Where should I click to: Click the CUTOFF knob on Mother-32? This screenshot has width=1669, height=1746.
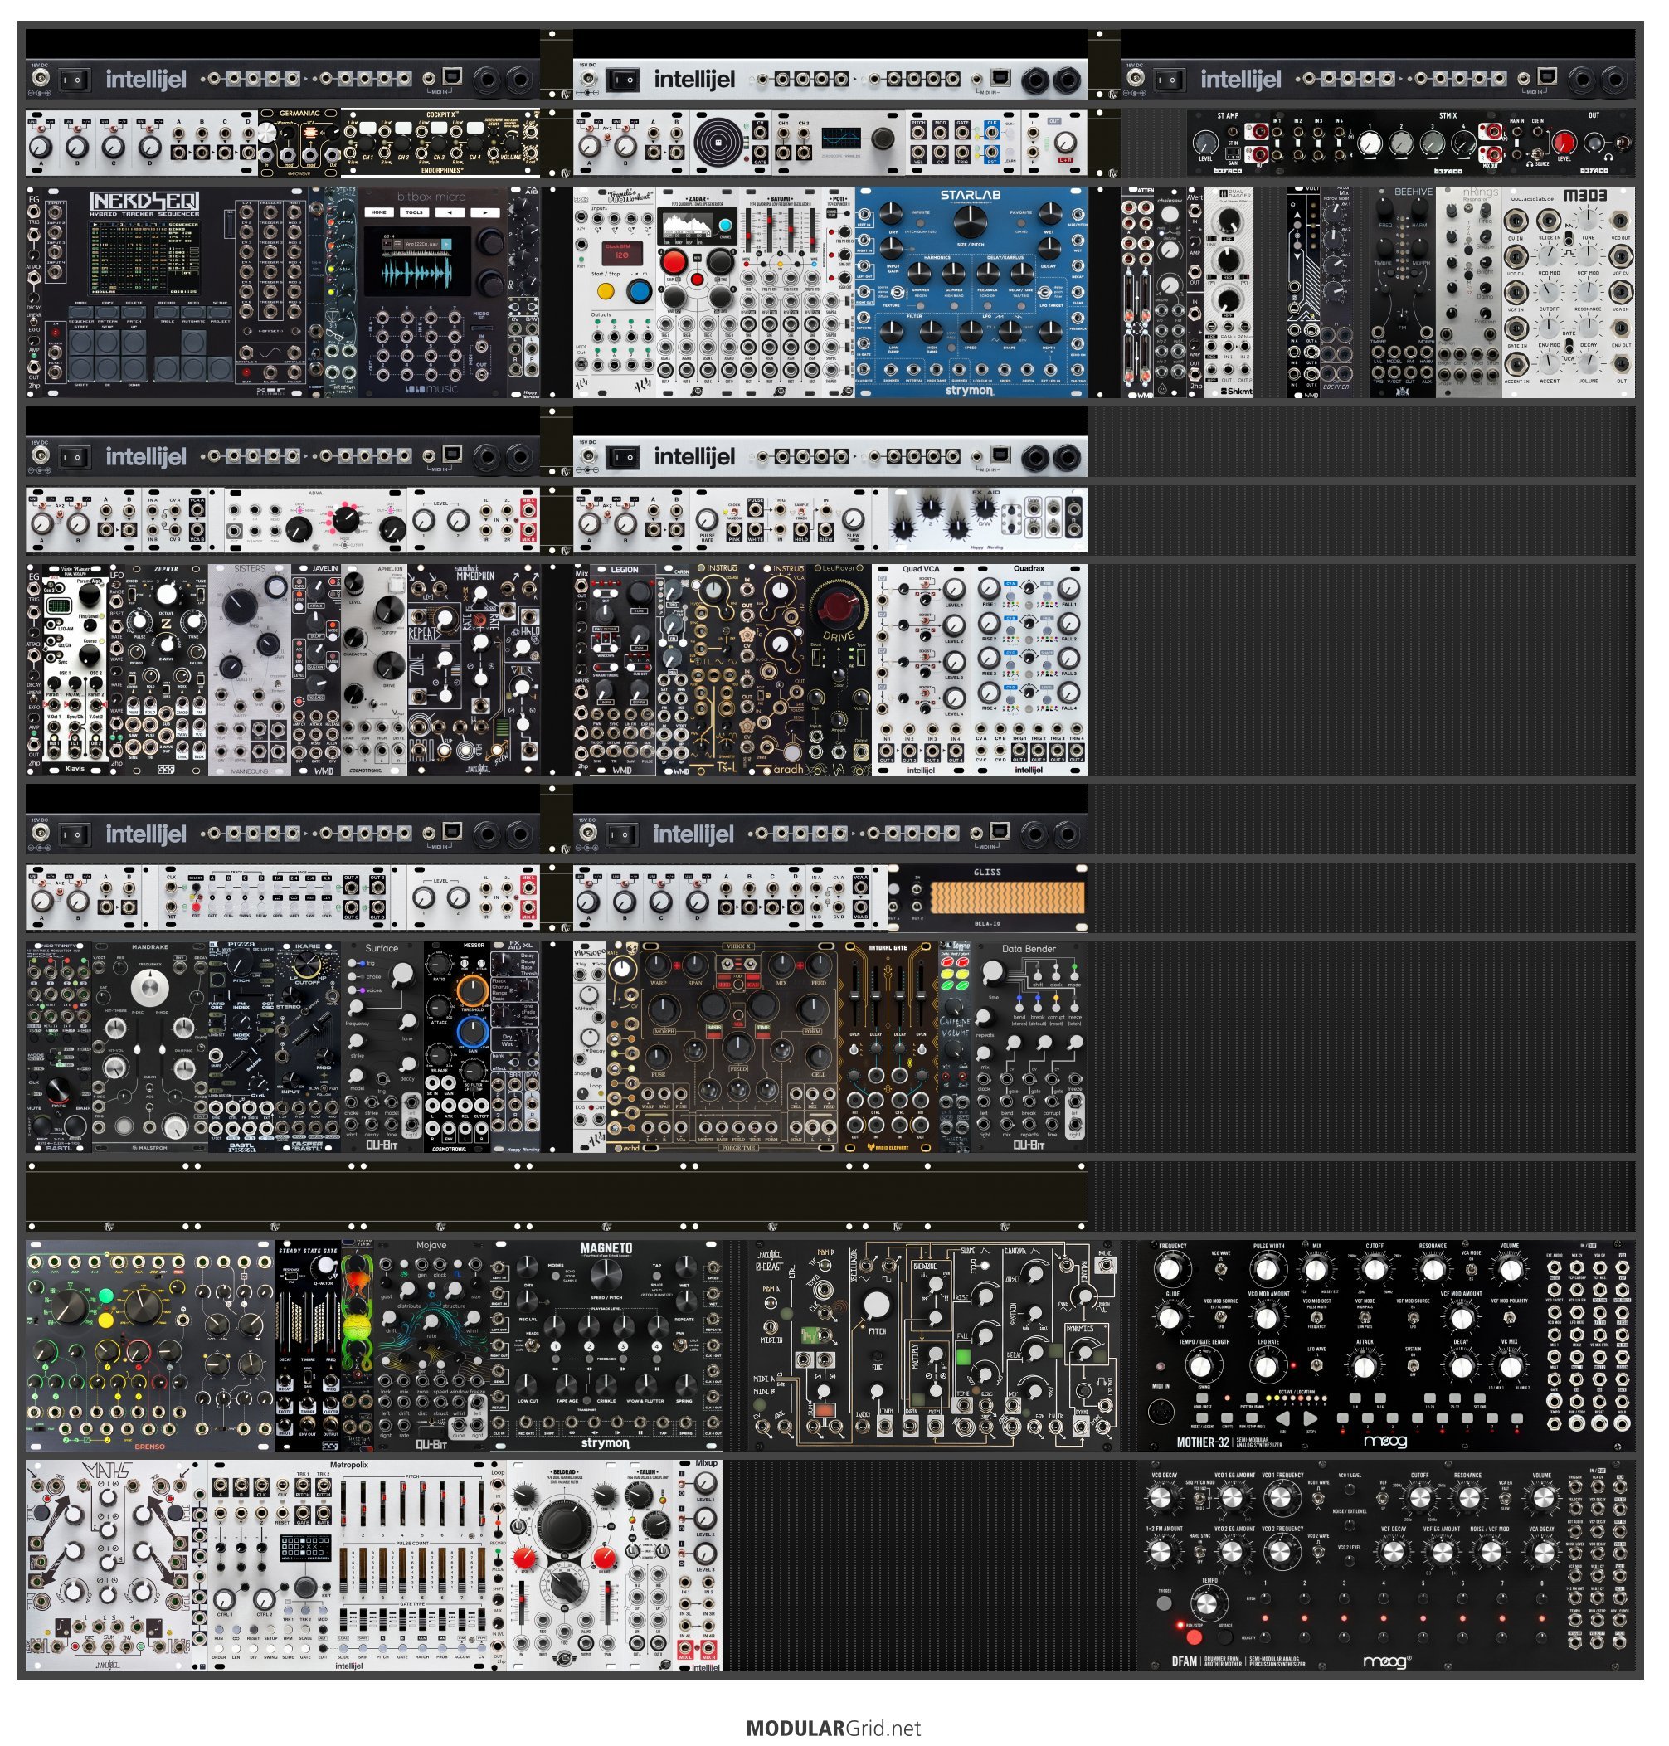(x=1374, y=1269)
